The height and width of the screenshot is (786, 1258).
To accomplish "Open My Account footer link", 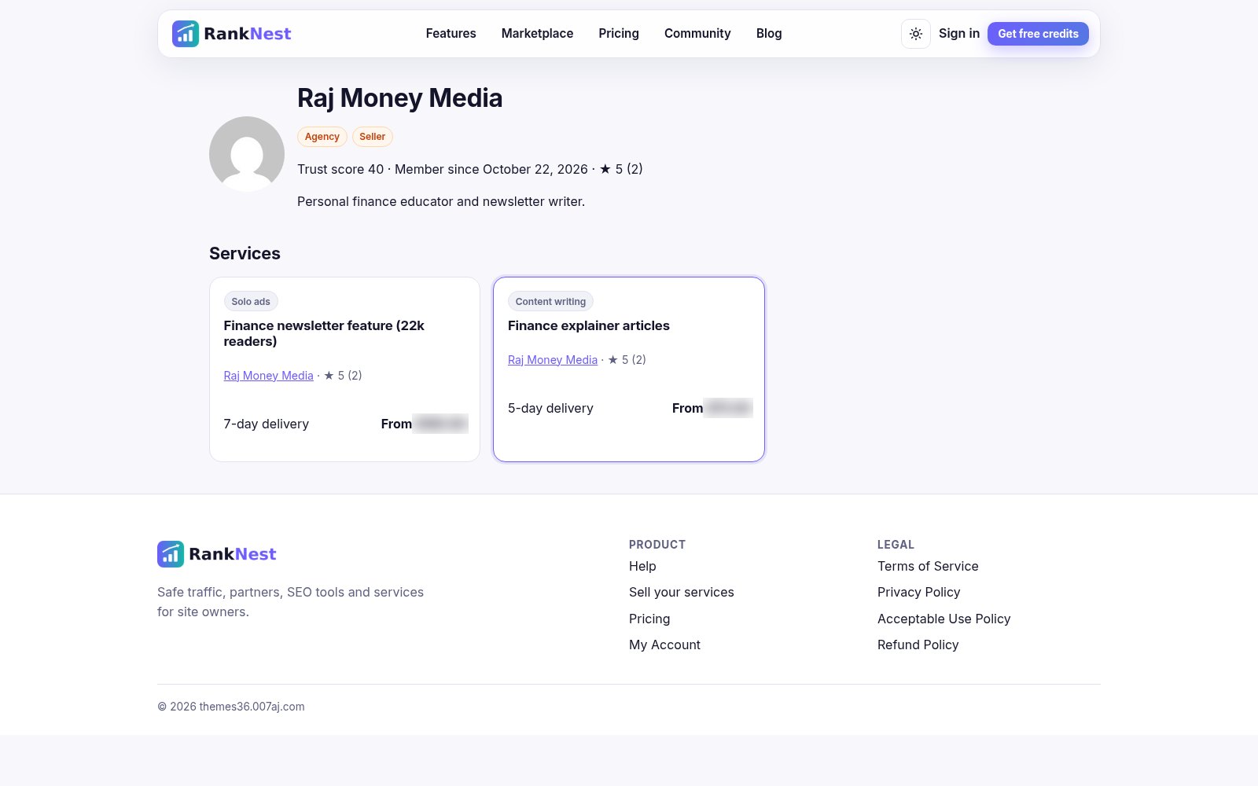I will (x=664, y=645).
